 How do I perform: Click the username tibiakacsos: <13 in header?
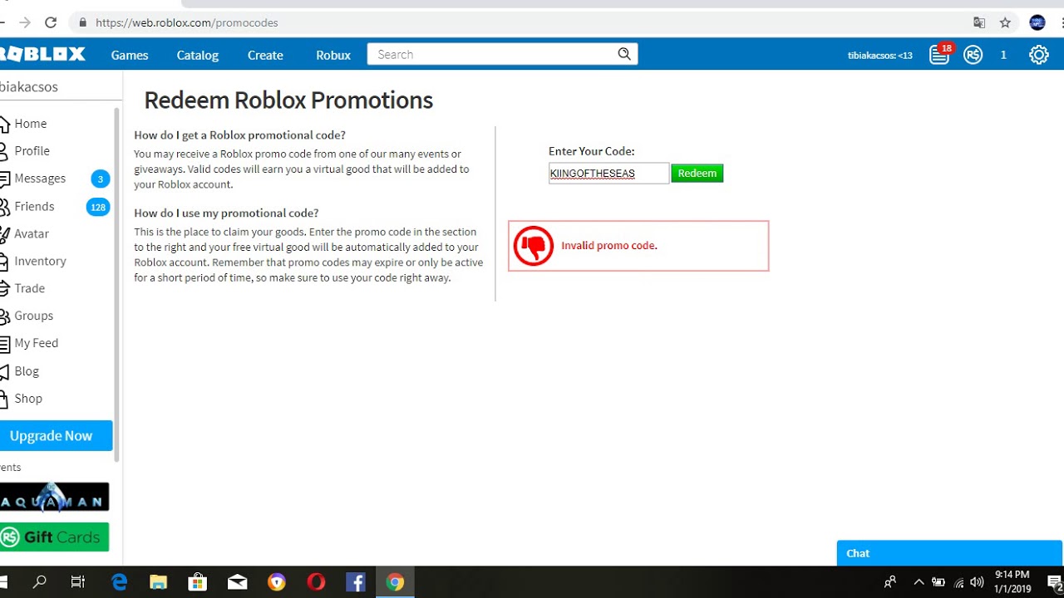coord(879,56)
